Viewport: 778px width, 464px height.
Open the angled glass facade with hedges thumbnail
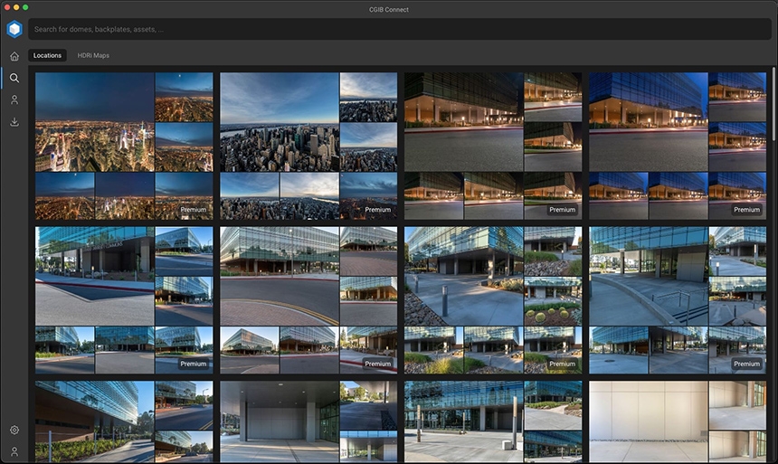(95, 421)
